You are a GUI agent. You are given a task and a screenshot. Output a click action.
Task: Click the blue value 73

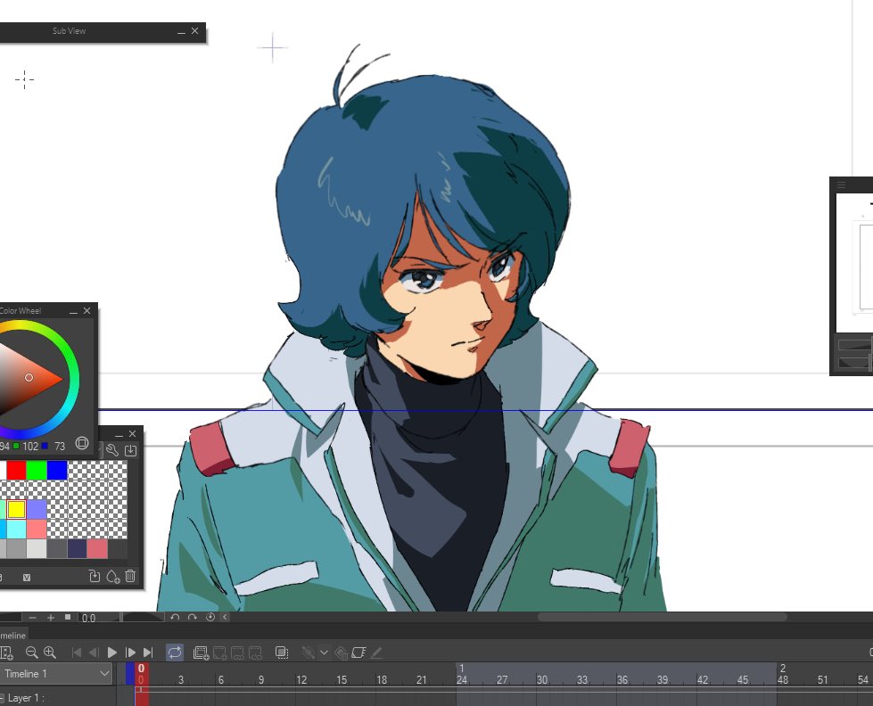point(60,446)
